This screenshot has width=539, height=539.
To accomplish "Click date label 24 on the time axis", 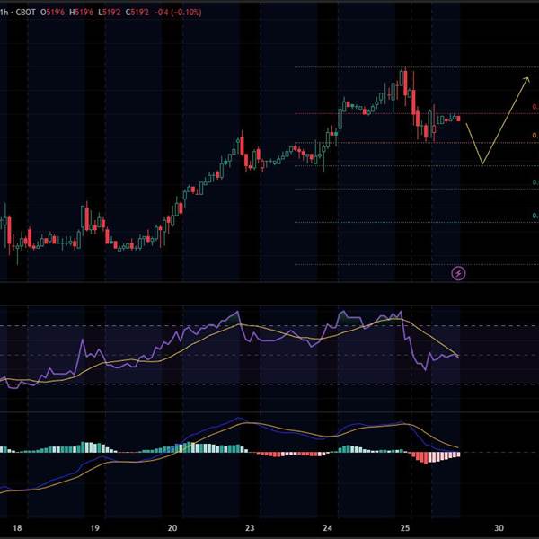I will 328,527.
